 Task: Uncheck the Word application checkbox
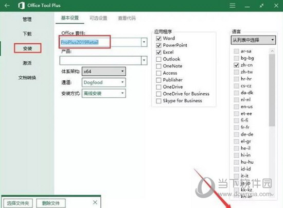[x=158, y=38]
